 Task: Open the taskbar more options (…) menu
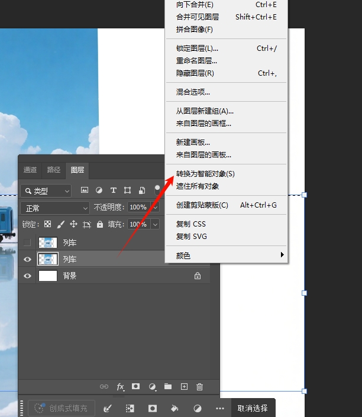[220, 408]
